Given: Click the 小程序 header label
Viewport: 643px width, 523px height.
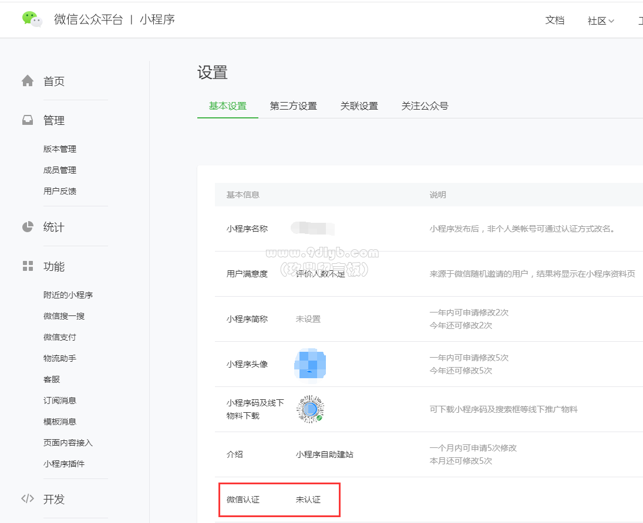Looking at the screenshot, I should [157, 19].
